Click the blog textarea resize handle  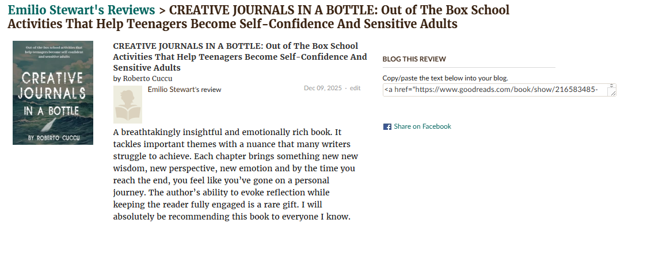point(614,93)
